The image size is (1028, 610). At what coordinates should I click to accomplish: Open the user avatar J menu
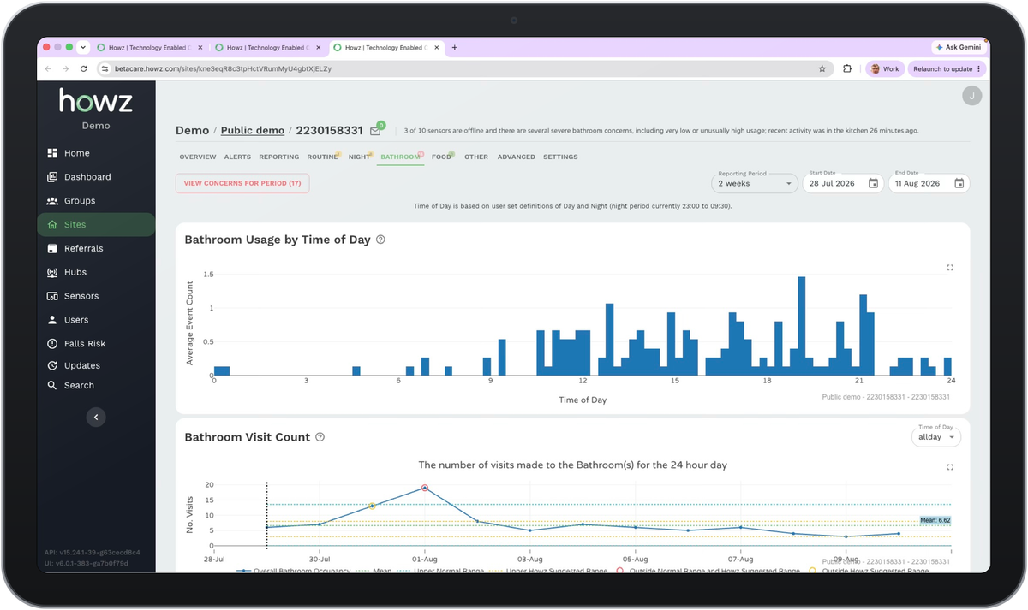(971, 96)
